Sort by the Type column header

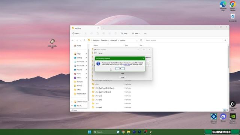(126, 45)
